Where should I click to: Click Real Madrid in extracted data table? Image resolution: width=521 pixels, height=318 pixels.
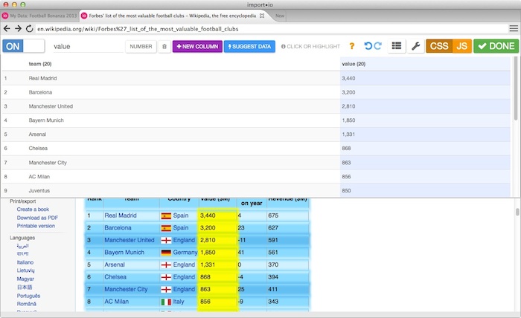(x=42, y=78)
